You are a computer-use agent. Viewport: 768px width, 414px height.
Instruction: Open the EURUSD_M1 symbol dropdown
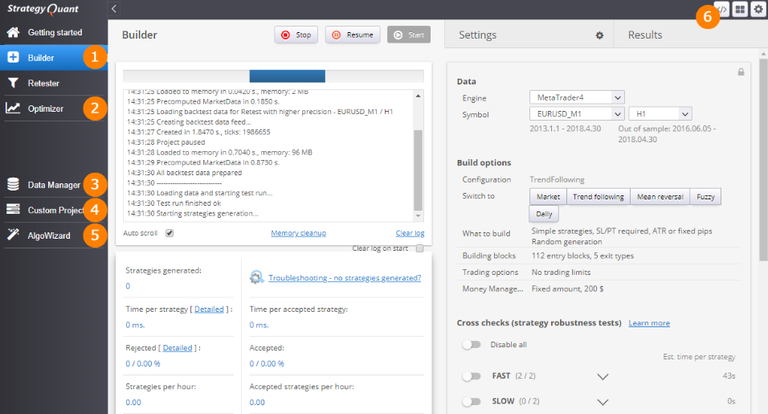576,114
